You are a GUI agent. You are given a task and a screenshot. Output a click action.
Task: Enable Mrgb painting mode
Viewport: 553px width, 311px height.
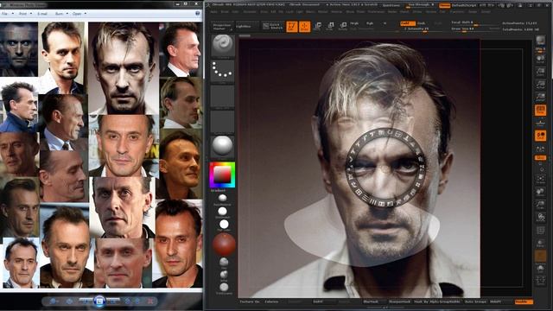[354, 23]
